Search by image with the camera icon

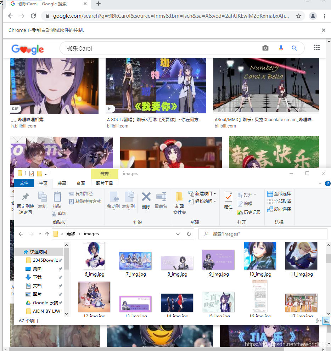(x=265, y=48)
